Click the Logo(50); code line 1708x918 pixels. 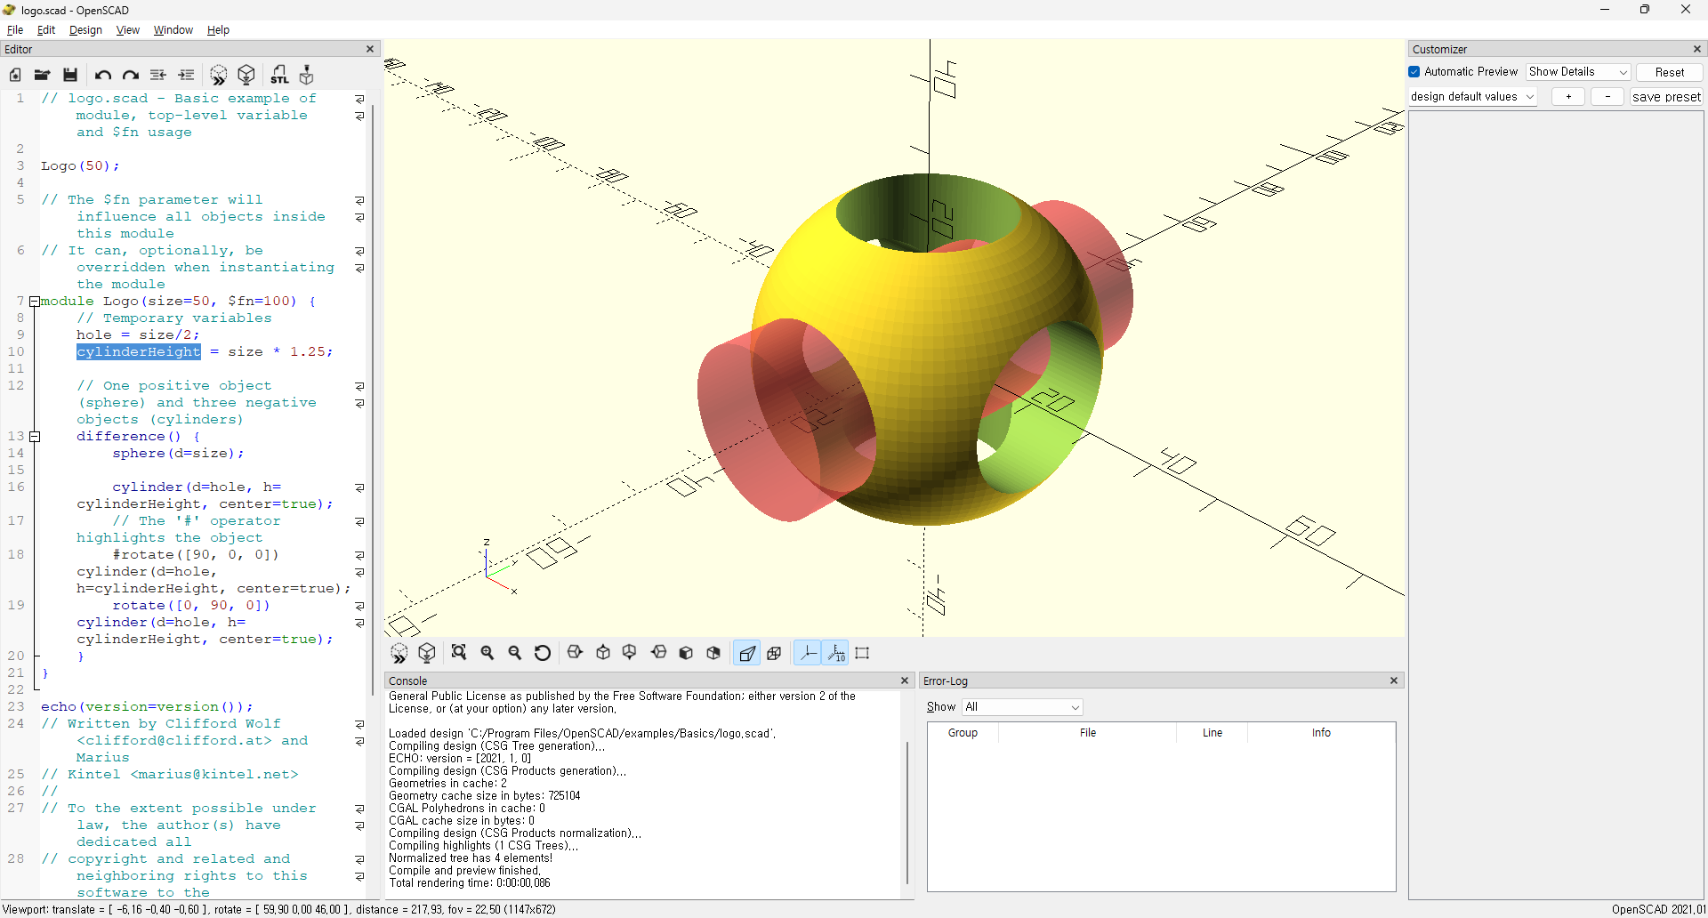tap(80, 166)
